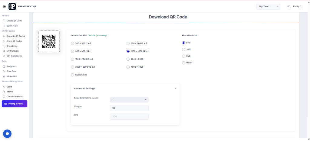Click the Users icon in sidebar

click(4, 87)
